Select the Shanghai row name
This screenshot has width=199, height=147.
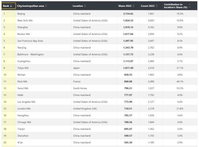23,27
